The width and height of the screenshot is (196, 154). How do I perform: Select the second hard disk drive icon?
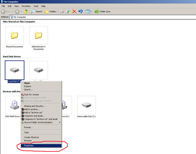[x=39, y=70]
